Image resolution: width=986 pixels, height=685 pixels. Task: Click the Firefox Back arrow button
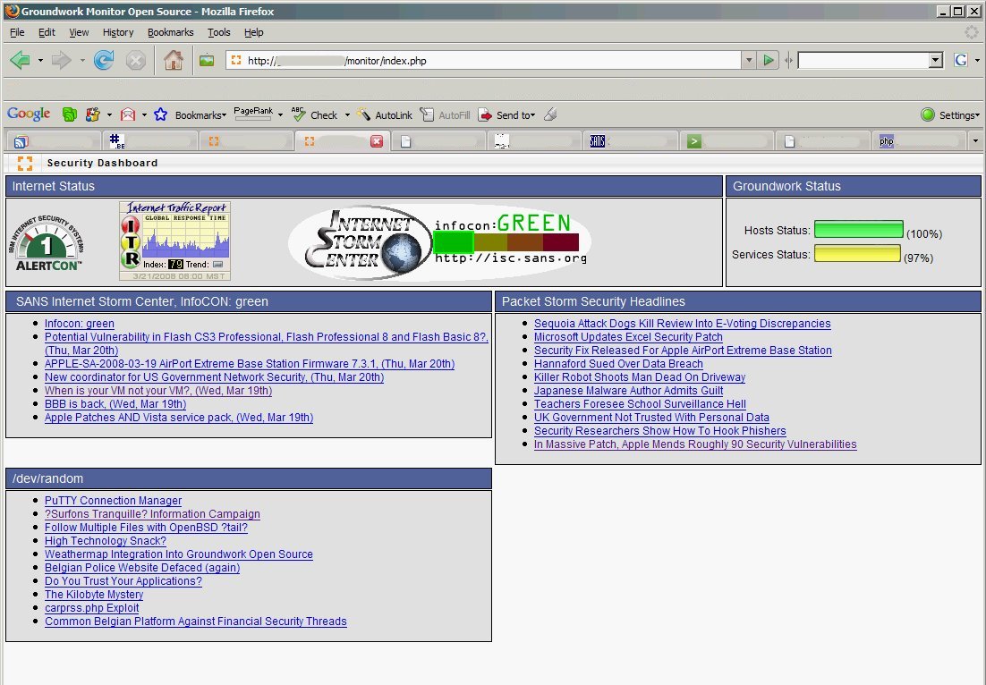click(20, 60)
